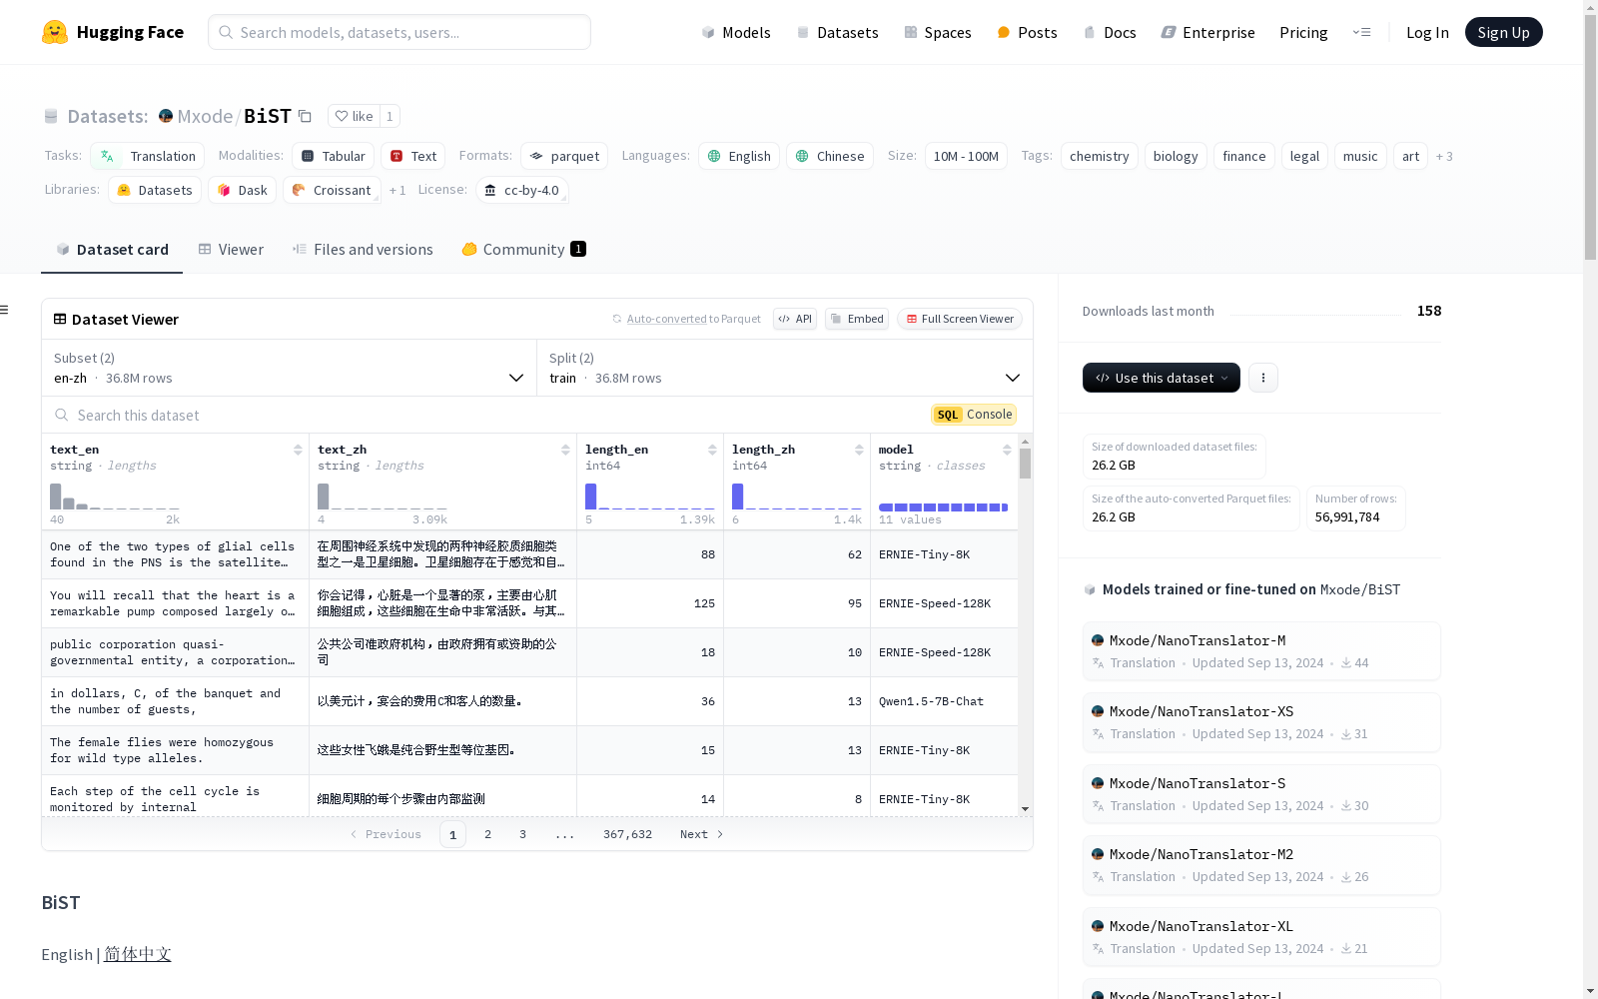
Task: Click the Mxode author avatar
Action: [x=166, y=116]
